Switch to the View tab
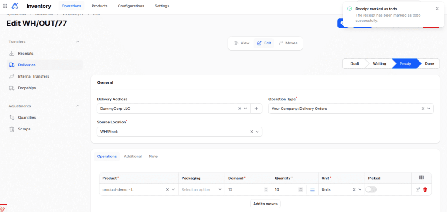This screenshot has height=212, width=447. click(241, 43)
